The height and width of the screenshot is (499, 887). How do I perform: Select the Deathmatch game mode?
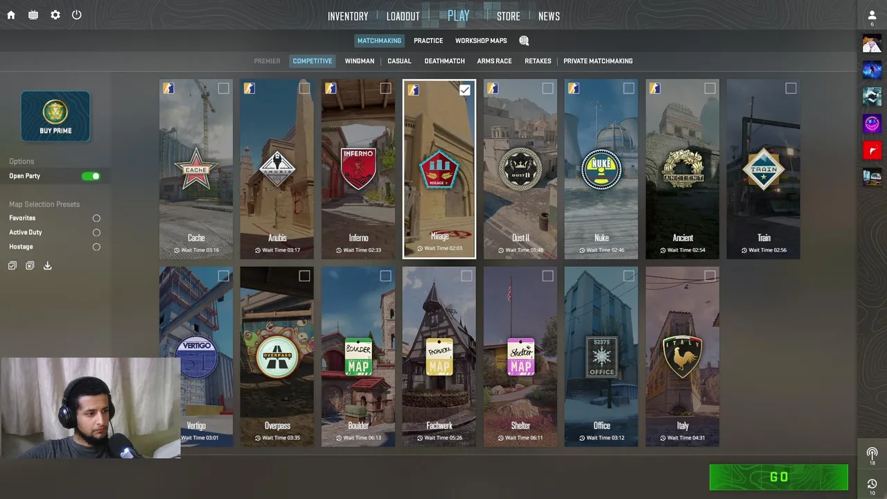pos(445,61)
